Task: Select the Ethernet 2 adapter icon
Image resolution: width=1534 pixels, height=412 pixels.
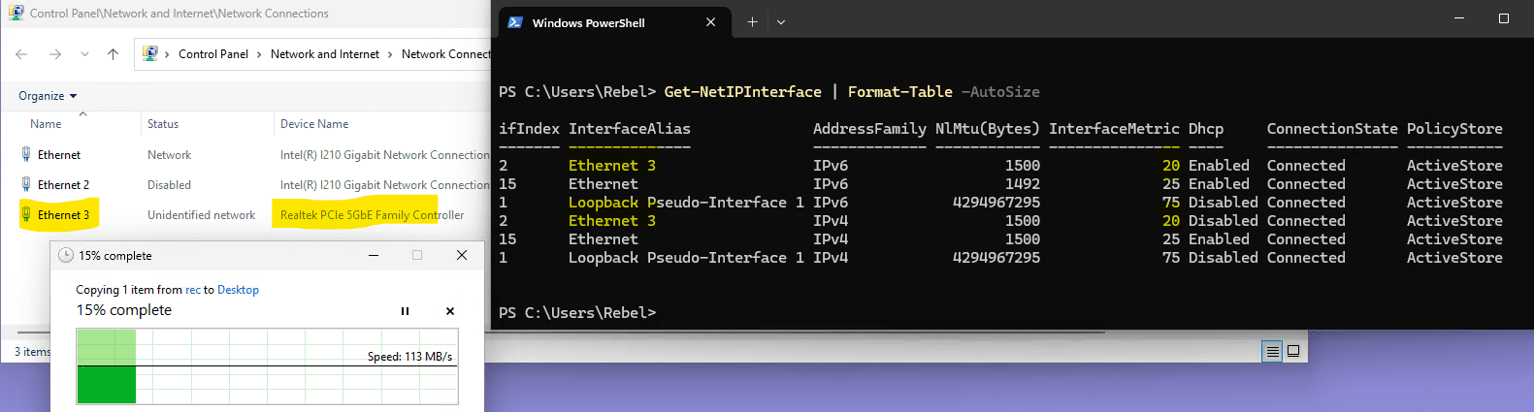Action: pyautogui.click(x=26, y=184)
